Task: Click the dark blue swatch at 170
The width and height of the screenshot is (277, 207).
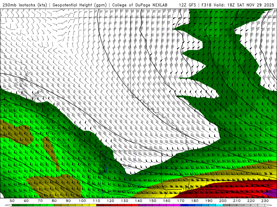Action: tap(184, 205)
